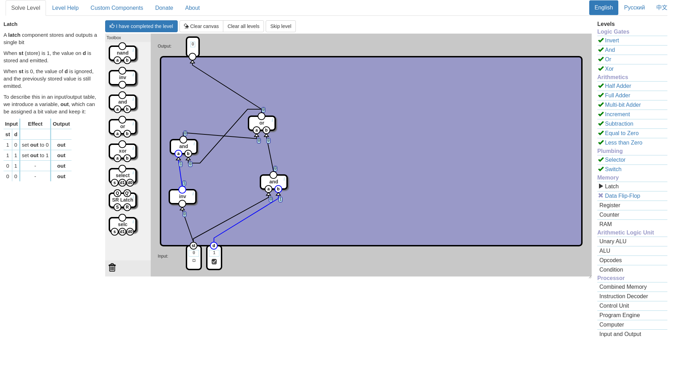This screenshot has width=673, height=378.
Task: Click the Skip level button
Action: click(280, 26)
